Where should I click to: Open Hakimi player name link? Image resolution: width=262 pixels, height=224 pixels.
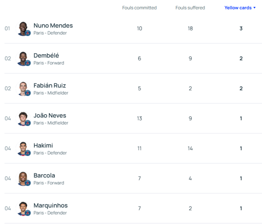tap(43, 145)
